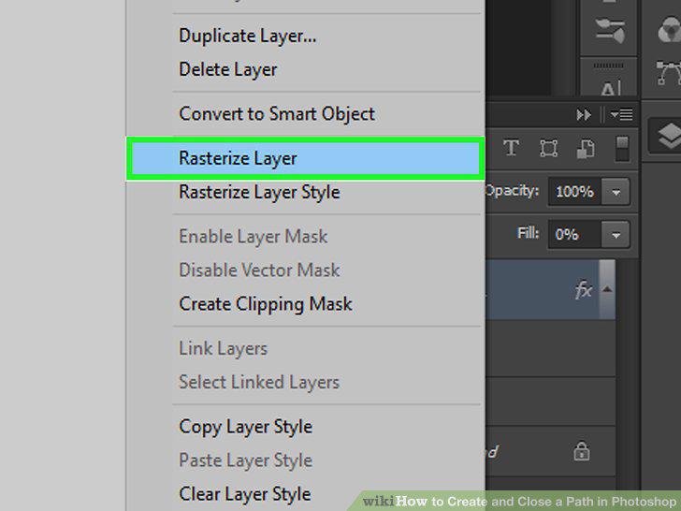Open the Paths panel icon
This screenshot has width=681, height=511.
[668, 73]
